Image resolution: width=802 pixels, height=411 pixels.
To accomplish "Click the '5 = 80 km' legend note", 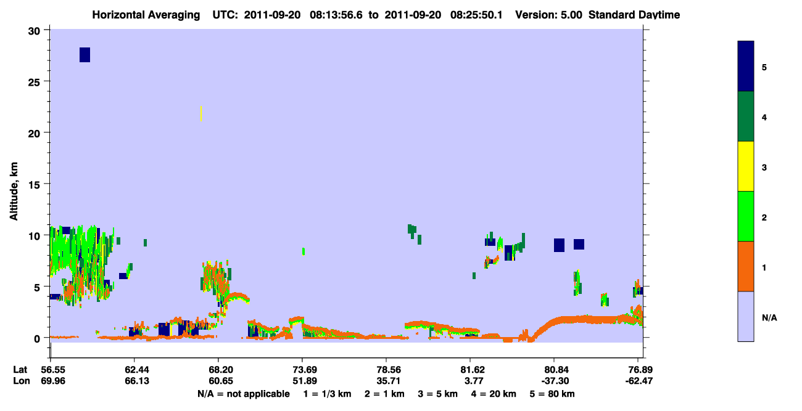I will [x=552, y=394].
